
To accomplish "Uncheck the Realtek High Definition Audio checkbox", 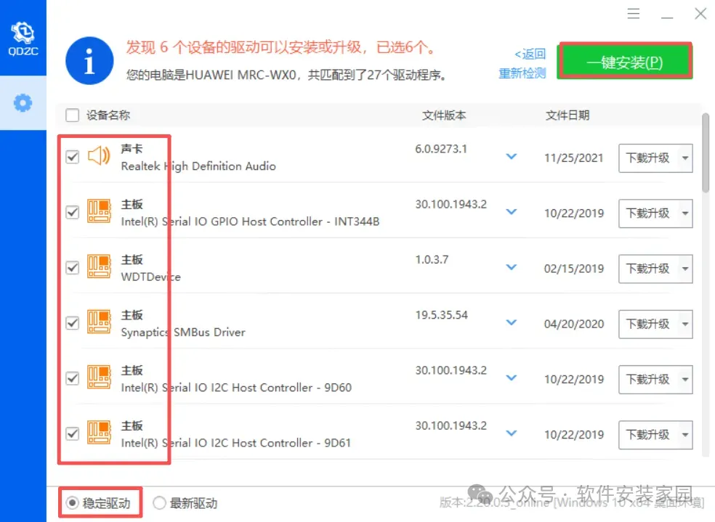I will point(73,157).
